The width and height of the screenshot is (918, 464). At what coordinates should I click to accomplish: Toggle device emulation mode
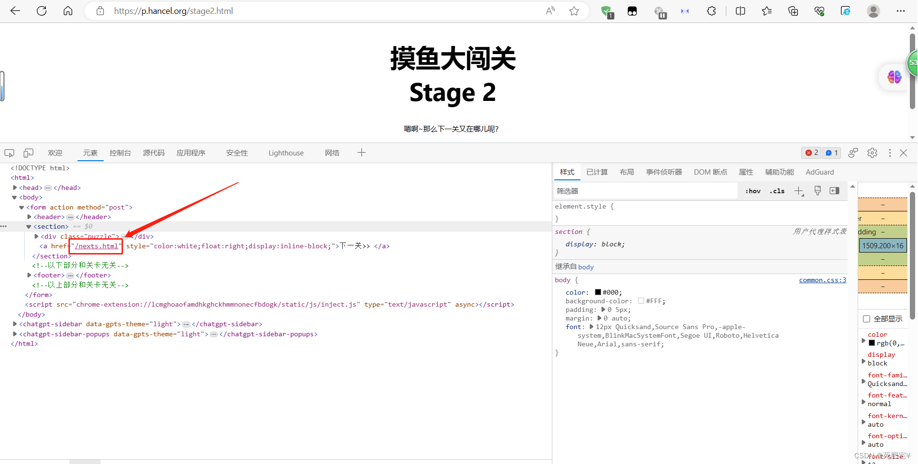point(28,153)
